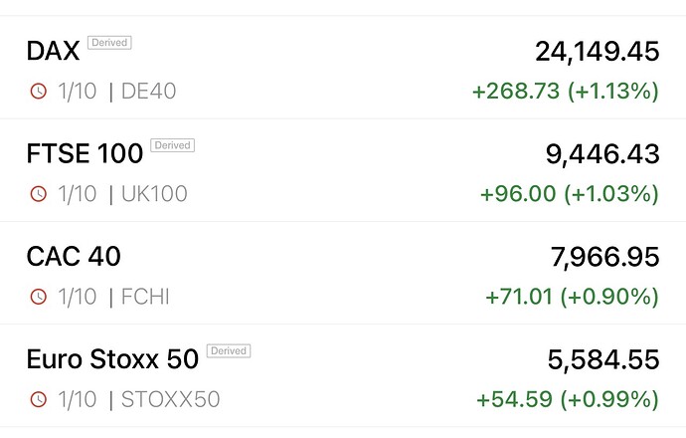Click the Derived badge next to DAX

(109, 43)
